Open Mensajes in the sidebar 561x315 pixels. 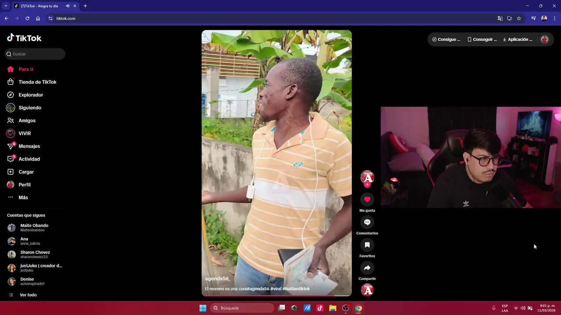tap(23, 146)
